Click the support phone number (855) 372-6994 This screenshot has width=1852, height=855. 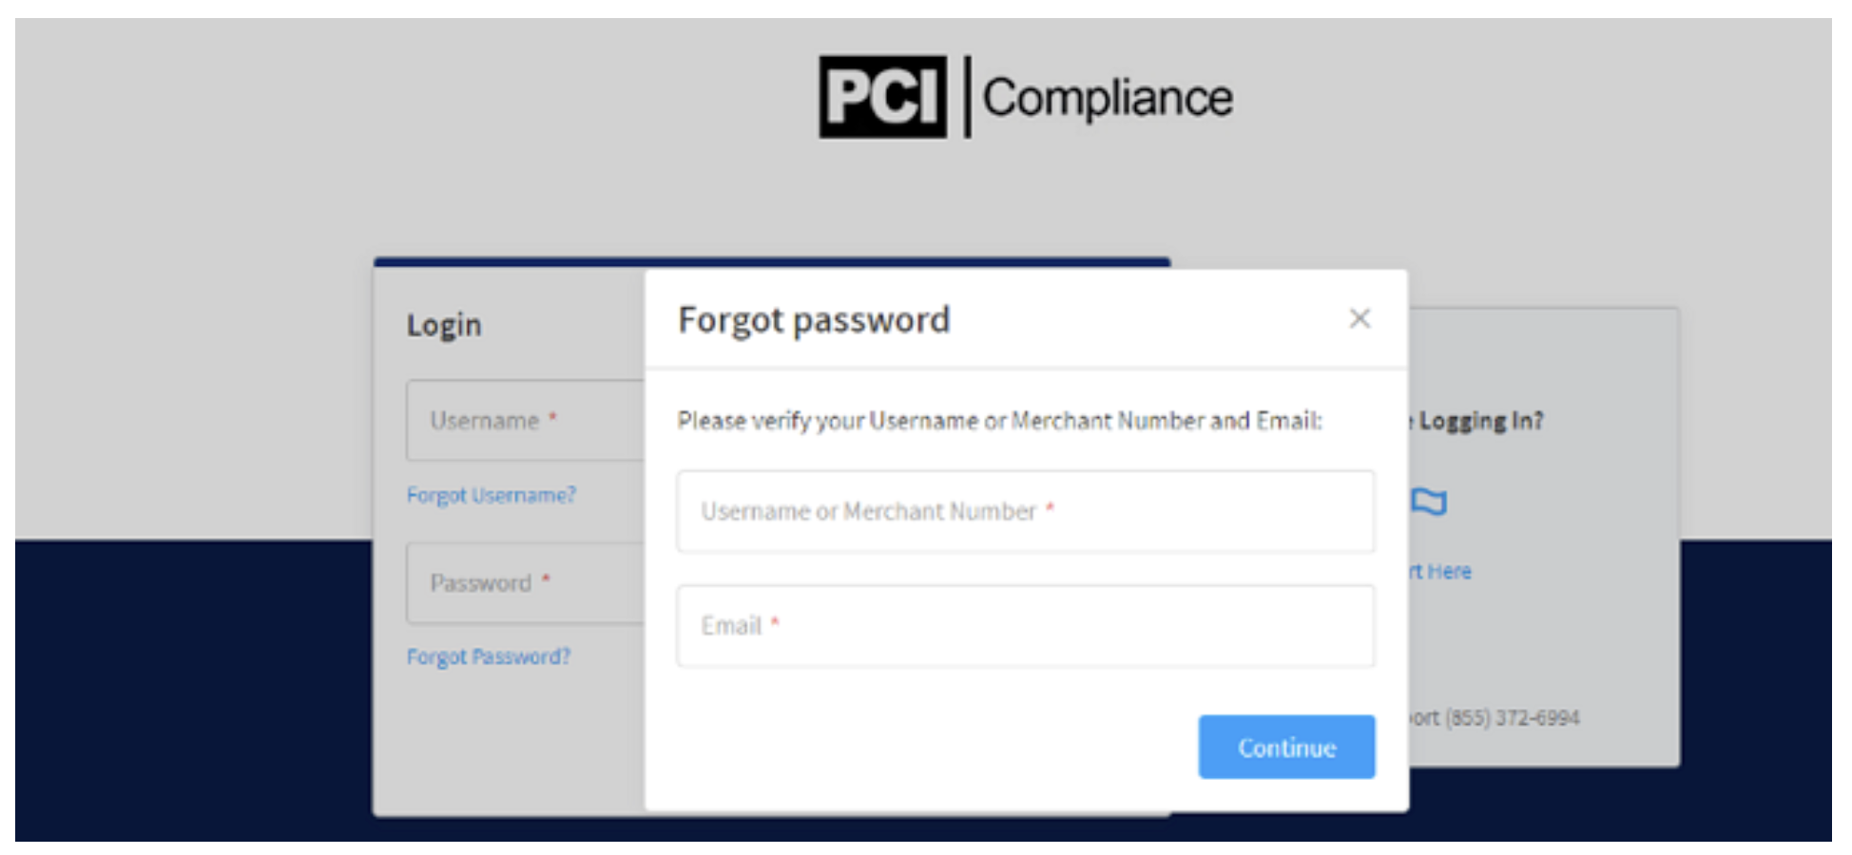point(1512,718)
